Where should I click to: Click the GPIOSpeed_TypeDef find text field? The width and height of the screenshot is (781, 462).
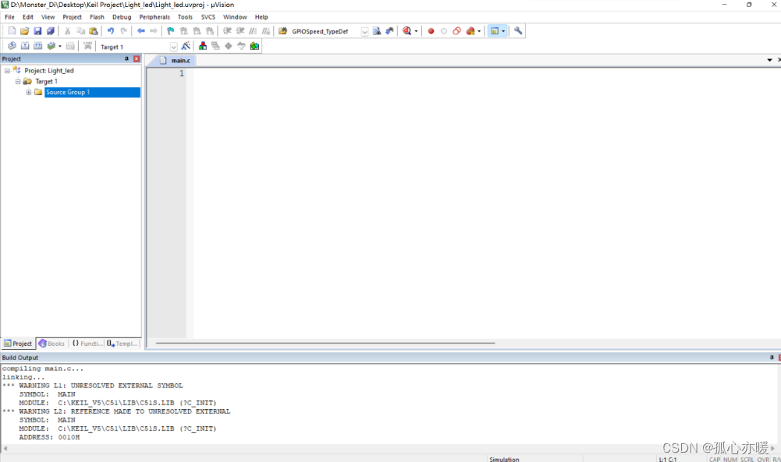[x=325, y=31]
